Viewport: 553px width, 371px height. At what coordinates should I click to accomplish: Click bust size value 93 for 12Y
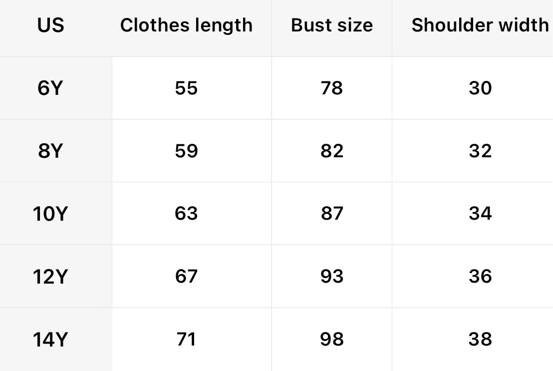coord(332,276)
